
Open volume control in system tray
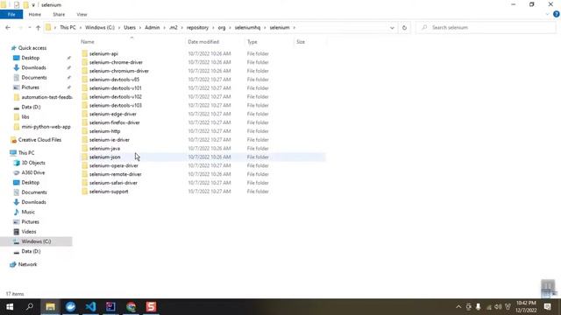[x=498, y=307]
